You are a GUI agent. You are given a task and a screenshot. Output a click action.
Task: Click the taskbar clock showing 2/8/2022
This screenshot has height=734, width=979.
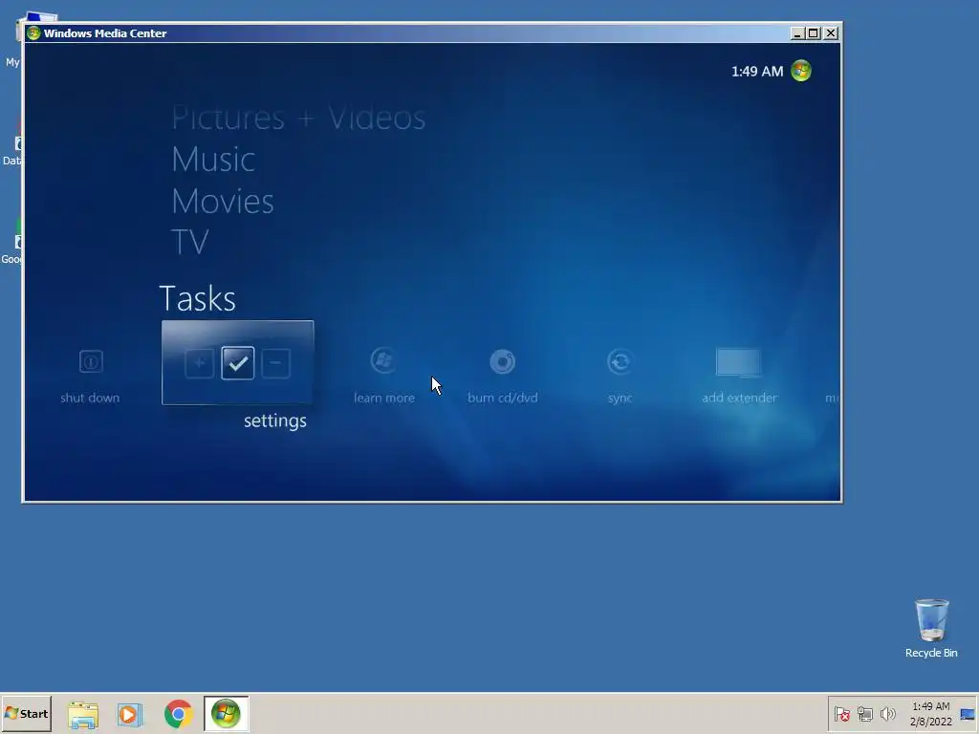(931, 713)
